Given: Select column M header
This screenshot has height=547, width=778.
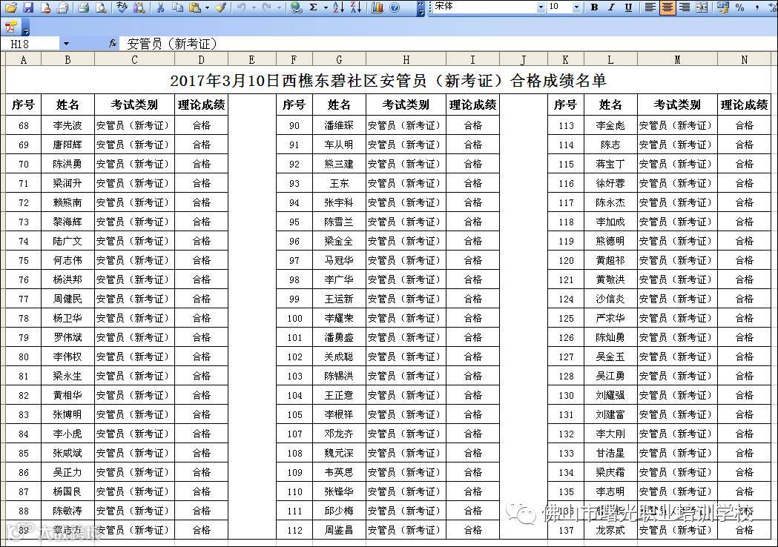Looking at the screenshot, I should pos(677,59).
